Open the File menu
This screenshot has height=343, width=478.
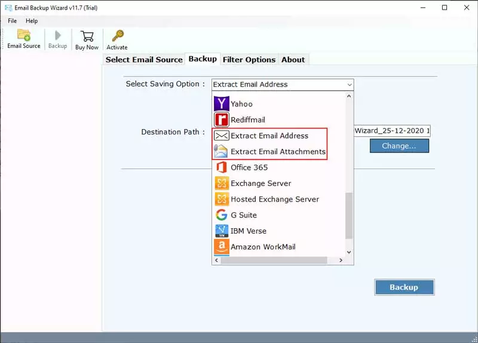(x=12, y=21)
